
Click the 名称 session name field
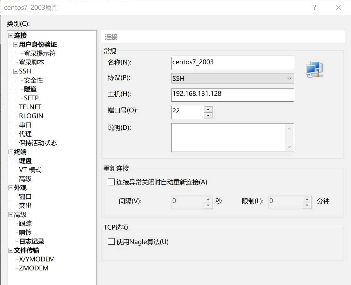[x=233, y=63]
